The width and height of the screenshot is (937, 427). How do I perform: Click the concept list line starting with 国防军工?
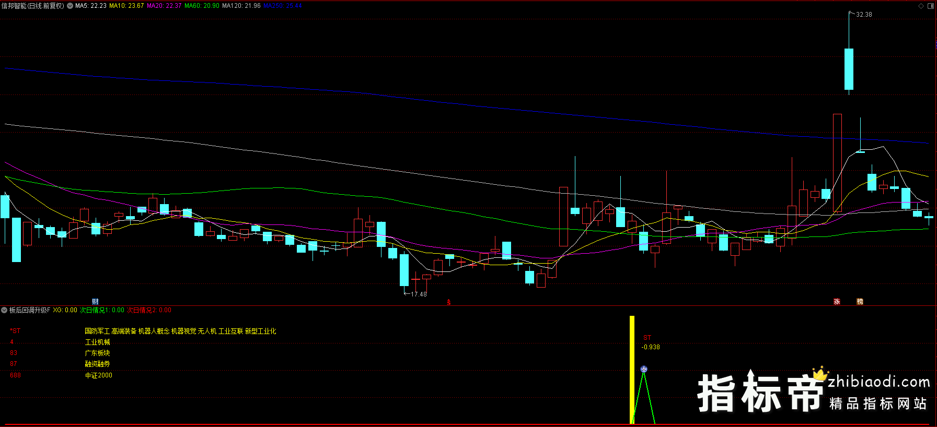point(180,331)
